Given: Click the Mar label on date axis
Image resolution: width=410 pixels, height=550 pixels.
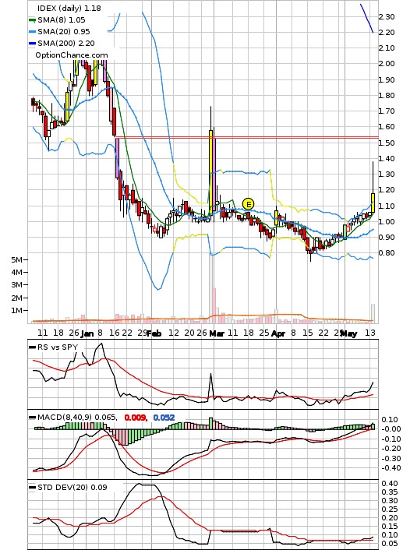Looking at the screenshot, I should [x=216, y=333].
